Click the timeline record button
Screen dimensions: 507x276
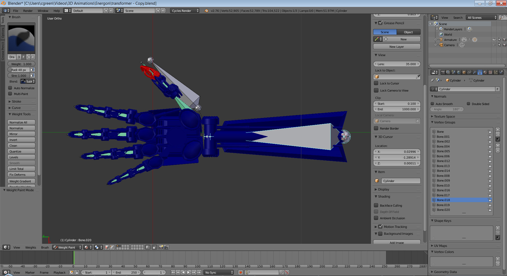click(x=240, y=272)
